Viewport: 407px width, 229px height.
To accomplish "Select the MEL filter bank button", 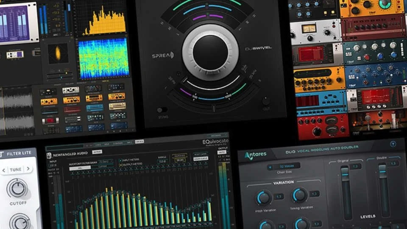I will pos(80,168).
